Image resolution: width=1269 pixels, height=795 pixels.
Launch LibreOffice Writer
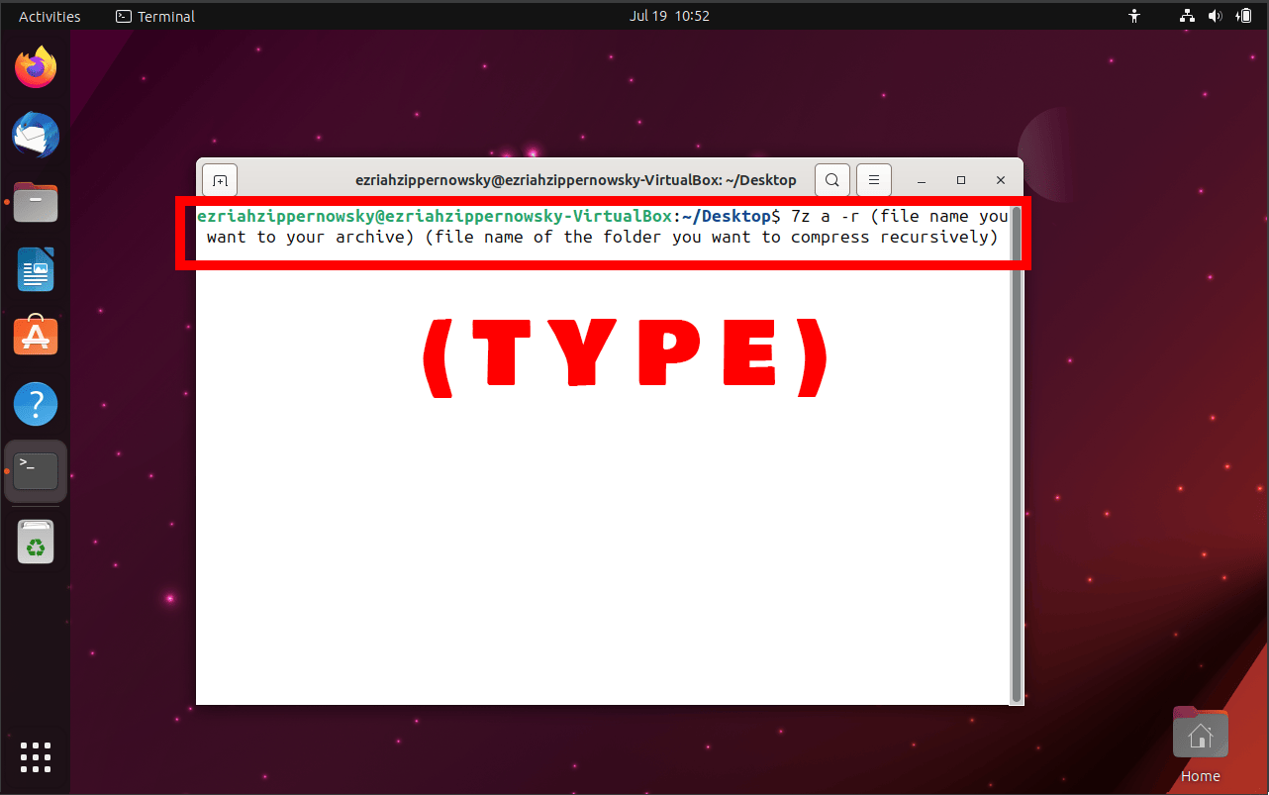click(36, 269)
